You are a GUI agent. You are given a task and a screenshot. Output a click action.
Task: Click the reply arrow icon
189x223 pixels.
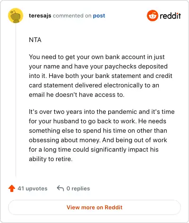point(60,188)
